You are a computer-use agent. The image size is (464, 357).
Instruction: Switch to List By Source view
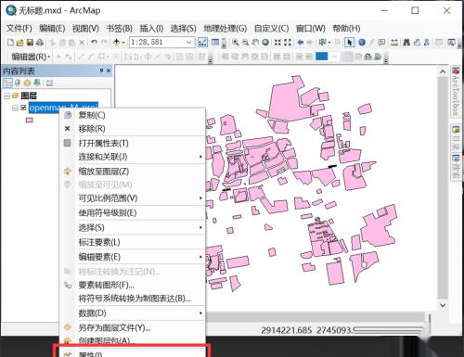tap(18, 83)
